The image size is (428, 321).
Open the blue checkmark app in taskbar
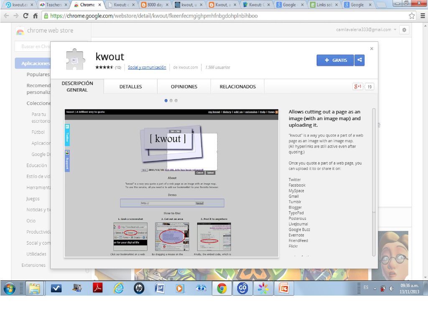point(56,288)
